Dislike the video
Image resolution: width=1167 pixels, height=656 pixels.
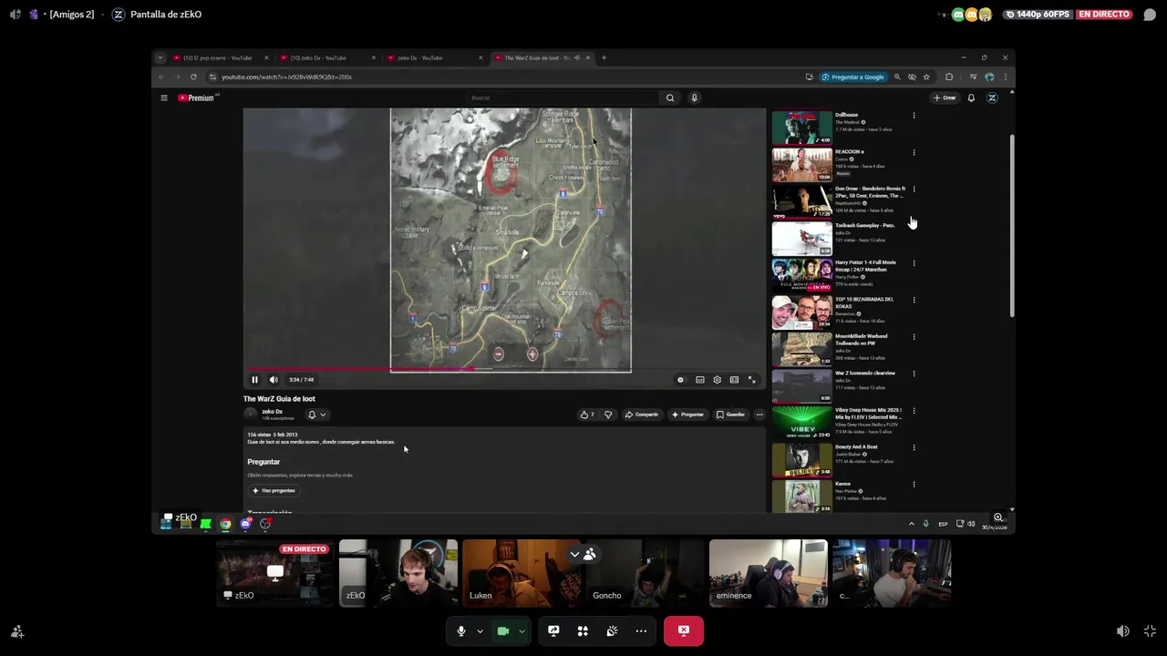pos(608,415)
